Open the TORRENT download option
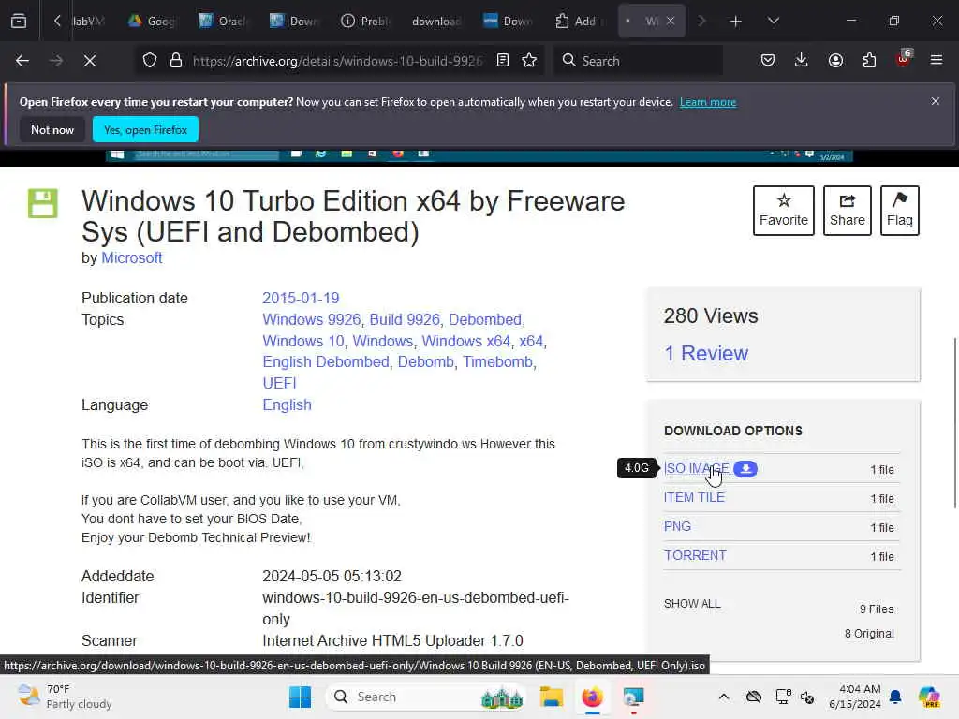The width and height of the screenshot is (959, 719). coord(696,555)
